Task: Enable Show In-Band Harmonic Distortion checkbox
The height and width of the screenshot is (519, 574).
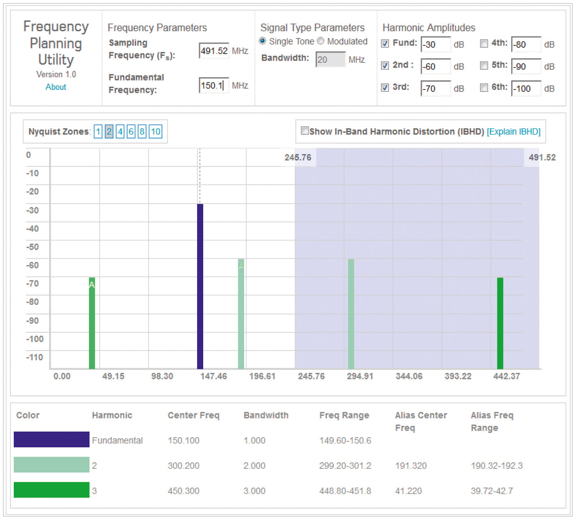Action: 305,131
